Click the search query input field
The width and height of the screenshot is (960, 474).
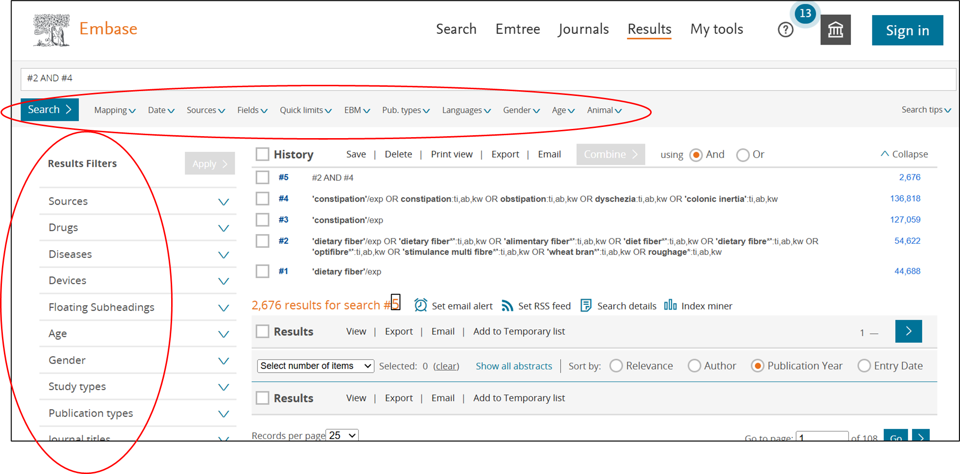tap(485, 79)
